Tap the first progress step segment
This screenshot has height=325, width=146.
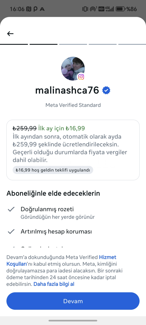[14, 44]
